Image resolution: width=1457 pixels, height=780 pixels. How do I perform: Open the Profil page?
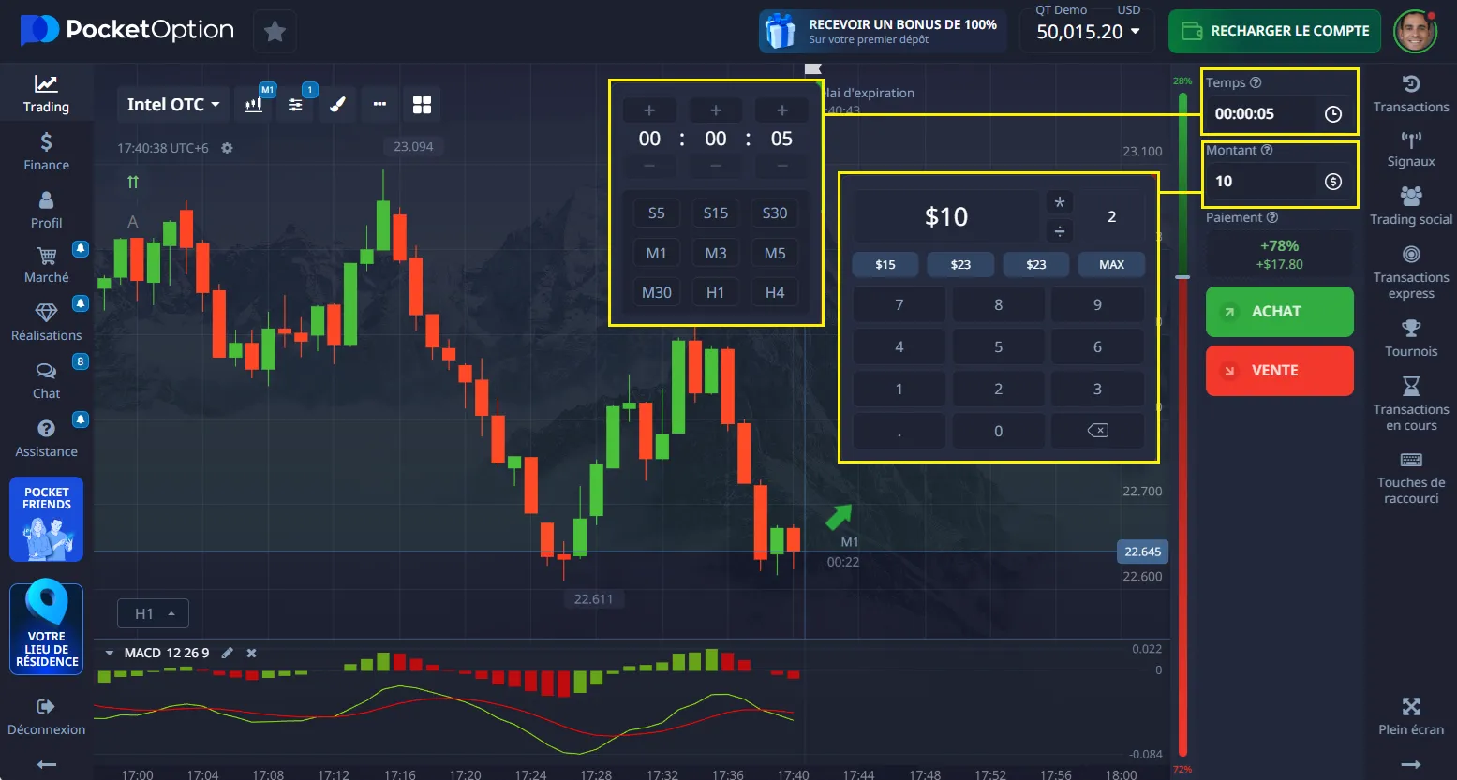[46, 210]
